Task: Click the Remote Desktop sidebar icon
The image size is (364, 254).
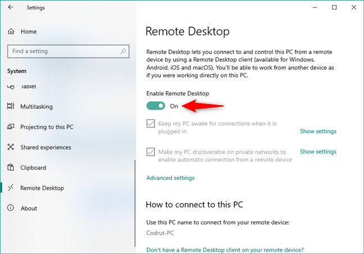Action: [x=11, y=188]
